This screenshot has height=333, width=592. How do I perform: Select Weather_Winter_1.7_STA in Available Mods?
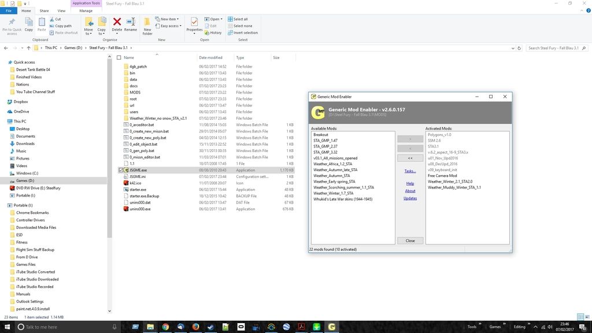pyautogui.click(x=334, y=193)
